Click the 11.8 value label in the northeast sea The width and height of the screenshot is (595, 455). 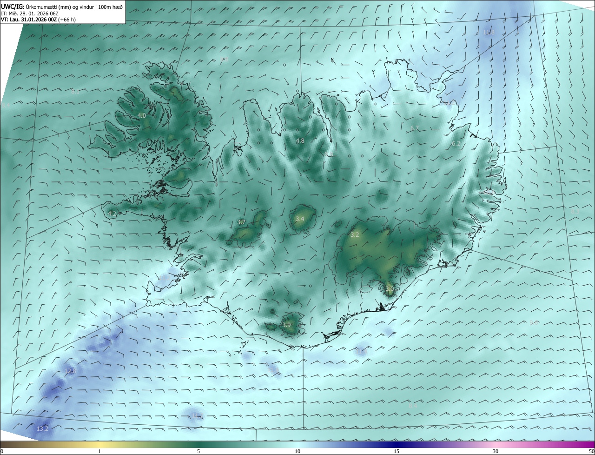point(489,32)
